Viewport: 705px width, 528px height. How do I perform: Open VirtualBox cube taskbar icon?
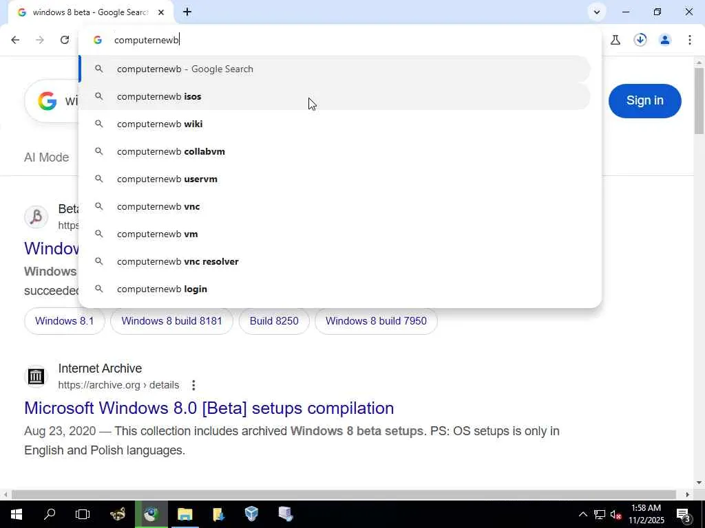point(252,514)
